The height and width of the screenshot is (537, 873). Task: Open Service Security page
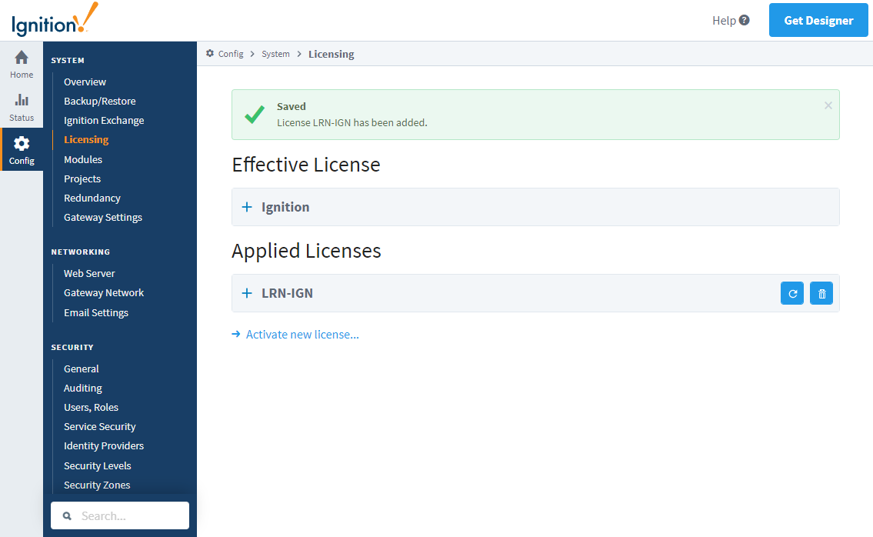(100, 426)
